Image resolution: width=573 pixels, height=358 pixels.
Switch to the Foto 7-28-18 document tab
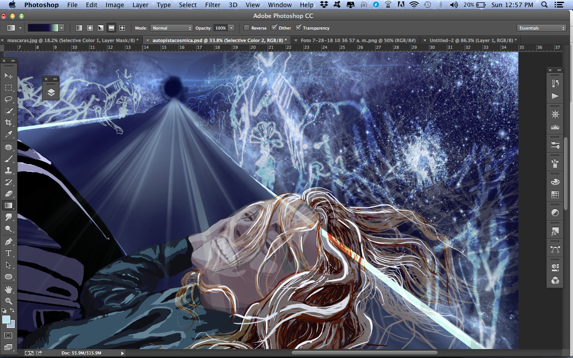tap(358, 40)
